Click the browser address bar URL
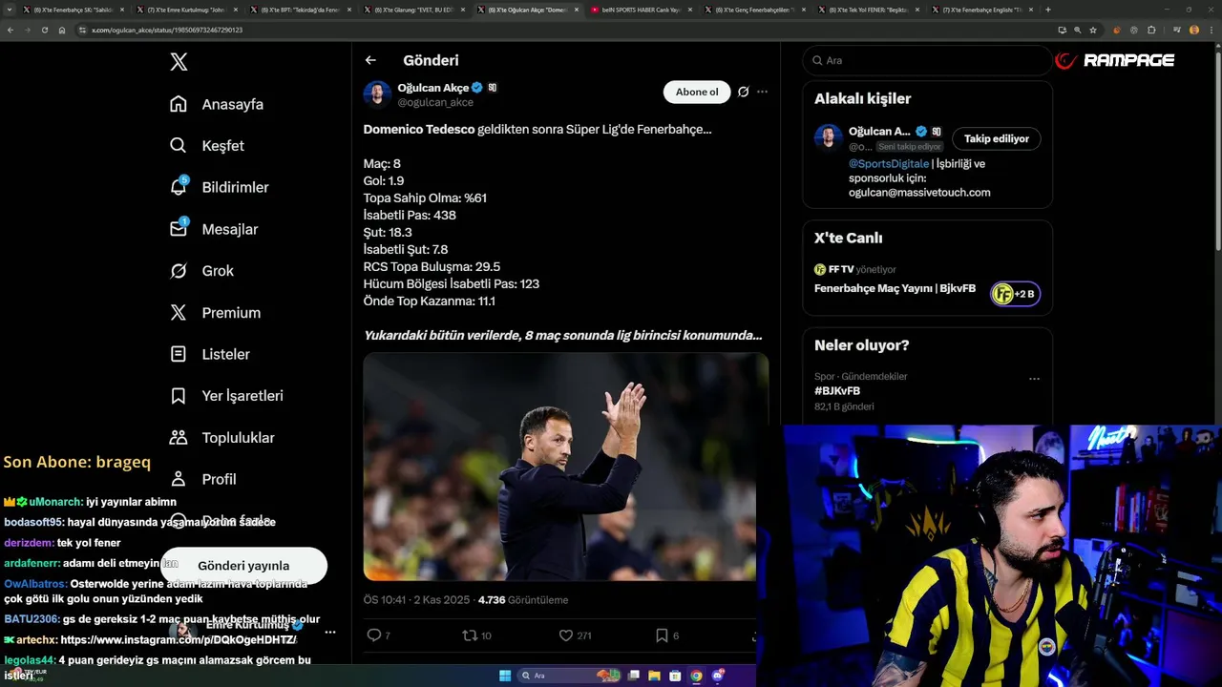This screenshot has width=1222, height=687. click(166, 30)
